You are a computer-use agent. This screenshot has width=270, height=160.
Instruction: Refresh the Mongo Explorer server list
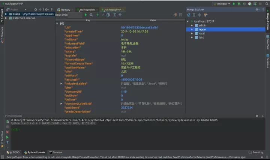coord(189,15)
